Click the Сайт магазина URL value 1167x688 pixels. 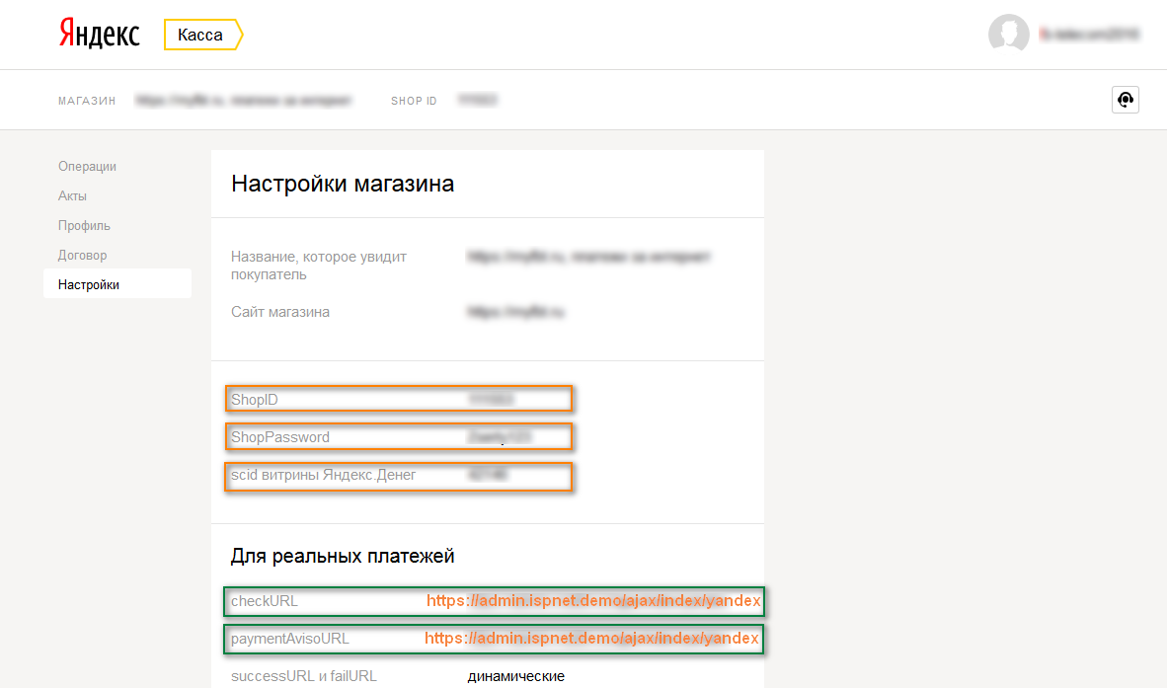pyautogui.click(x=516, y=312)
